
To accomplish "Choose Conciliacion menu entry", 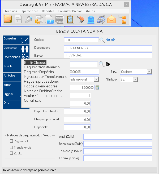I will 34,101.
